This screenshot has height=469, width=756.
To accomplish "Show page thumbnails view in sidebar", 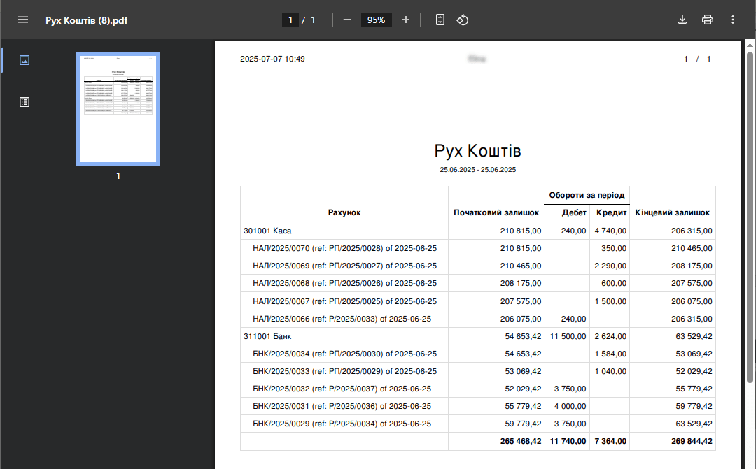I will [24, 60].
